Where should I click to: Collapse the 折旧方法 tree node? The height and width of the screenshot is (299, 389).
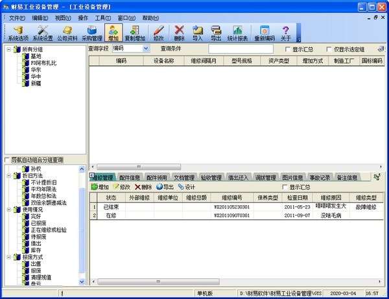(8, 175)
